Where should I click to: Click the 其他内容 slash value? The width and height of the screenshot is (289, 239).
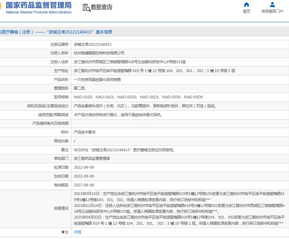tap(74, 141)
